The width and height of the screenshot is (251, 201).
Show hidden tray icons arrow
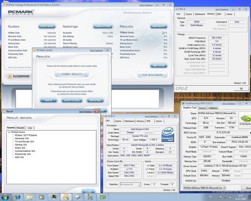click(x=216, y=197)
